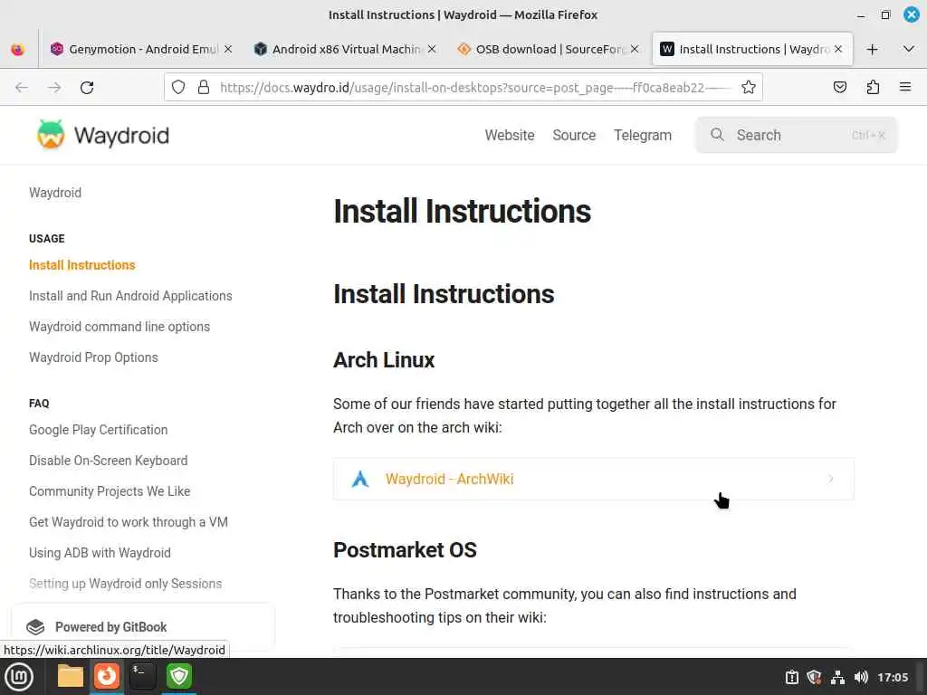Open a new tab with plus
The height and width of the screenshot is (695, 927).
872,50
